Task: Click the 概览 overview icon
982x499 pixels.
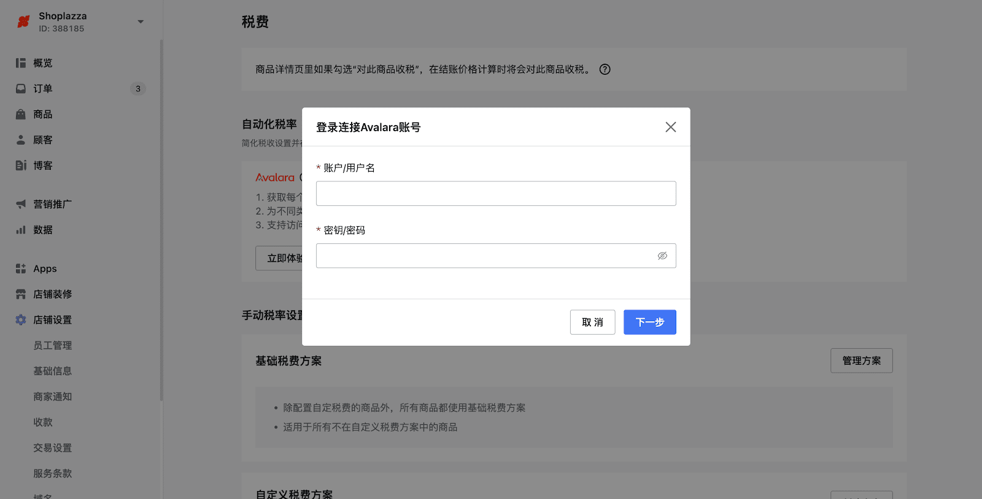Action: pyautogui.click(x=21, y=63)
